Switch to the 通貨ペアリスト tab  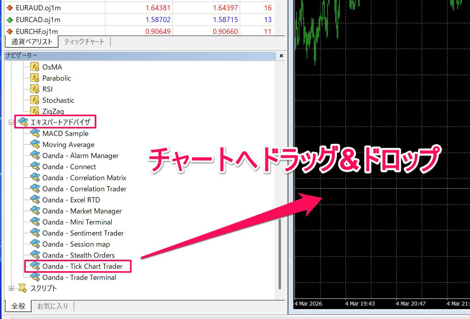coord(31,41)
